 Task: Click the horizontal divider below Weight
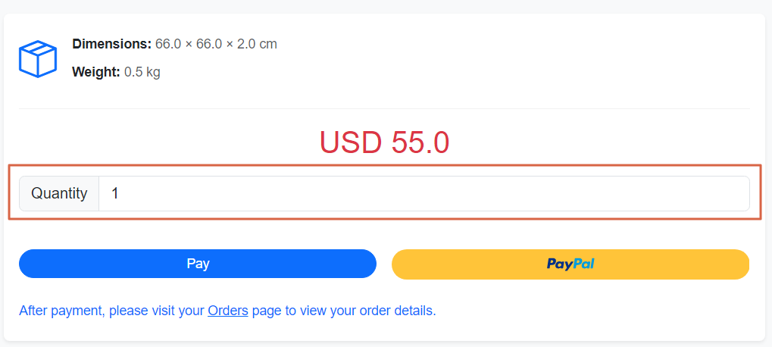coord(384,108)
